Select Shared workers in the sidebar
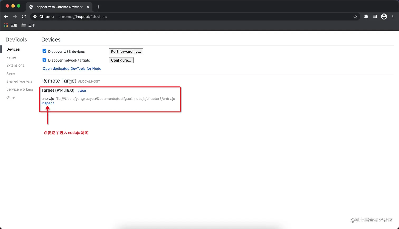The image size is (399, 229). (19, 81)
